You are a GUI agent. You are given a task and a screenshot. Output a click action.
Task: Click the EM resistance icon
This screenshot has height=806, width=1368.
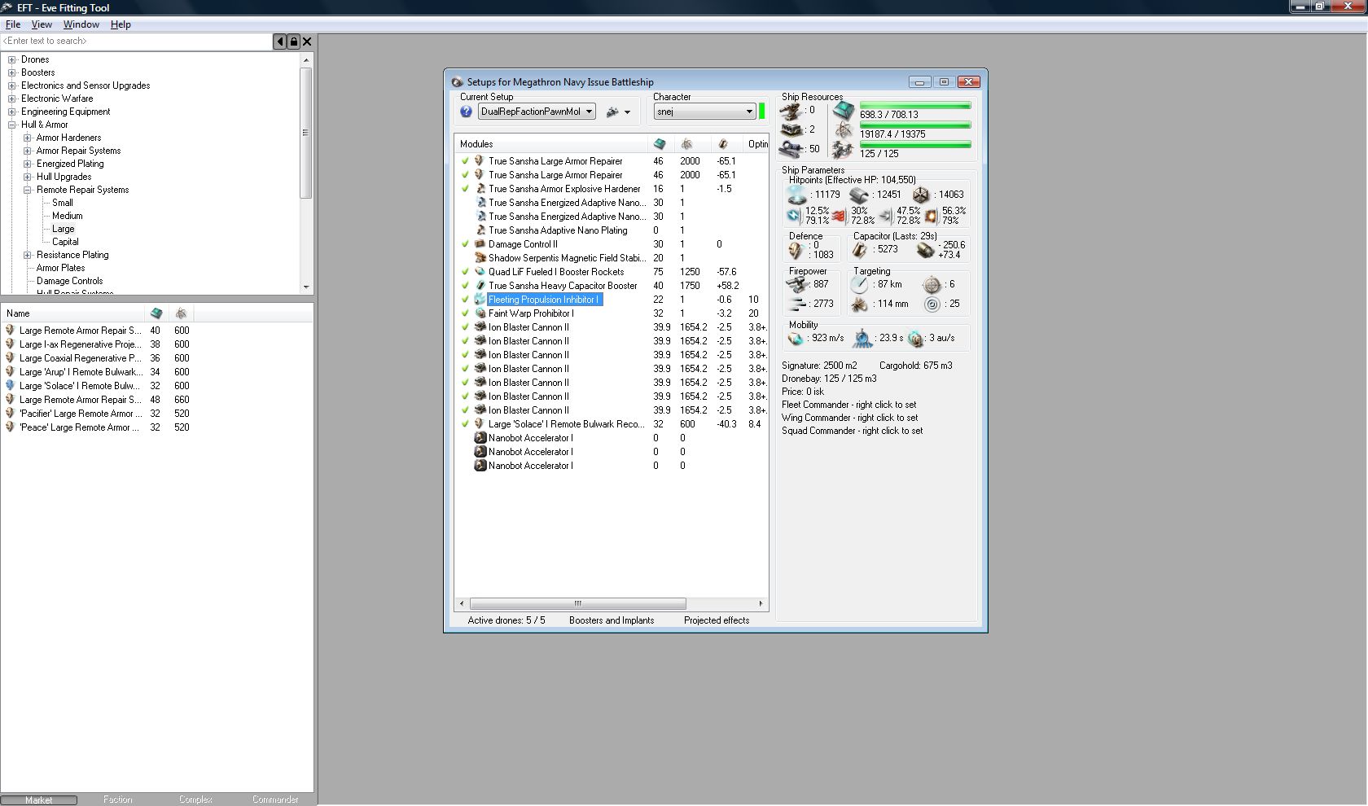795,216
